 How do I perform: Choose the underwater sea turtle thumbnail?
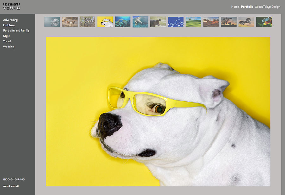[x=123, y=22]
